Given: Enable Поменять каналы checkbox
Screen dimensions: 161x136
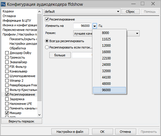Looking at the screenshot, I should tap(7, 108).
